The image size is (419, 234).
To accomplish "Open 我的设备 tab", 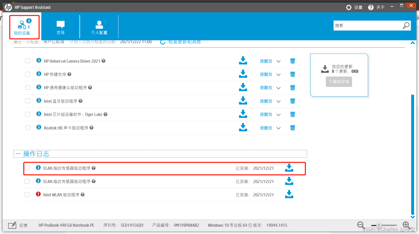I will [x=24, y=27].
